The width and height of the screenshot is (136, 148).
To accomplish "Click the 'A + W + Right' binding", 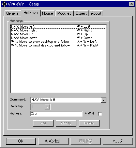I will pos(88,45).
